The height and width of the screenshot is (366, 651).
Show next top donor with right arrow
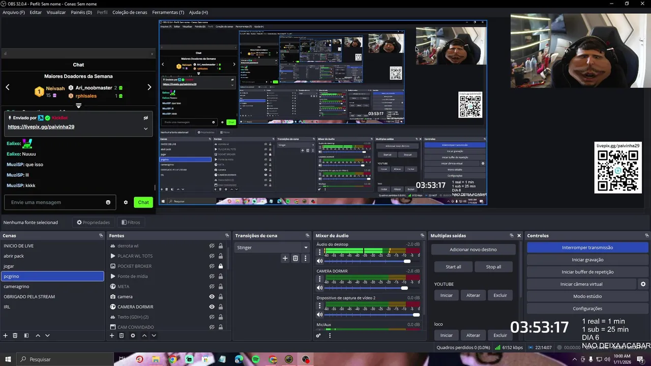coord(149,87)
